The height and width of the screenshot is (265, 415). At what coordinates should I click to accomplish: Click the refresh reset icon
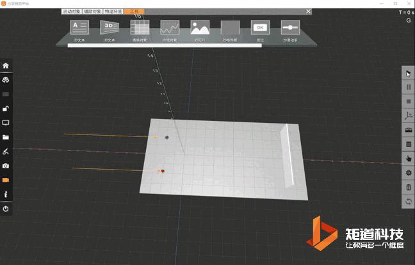point(408,202)
